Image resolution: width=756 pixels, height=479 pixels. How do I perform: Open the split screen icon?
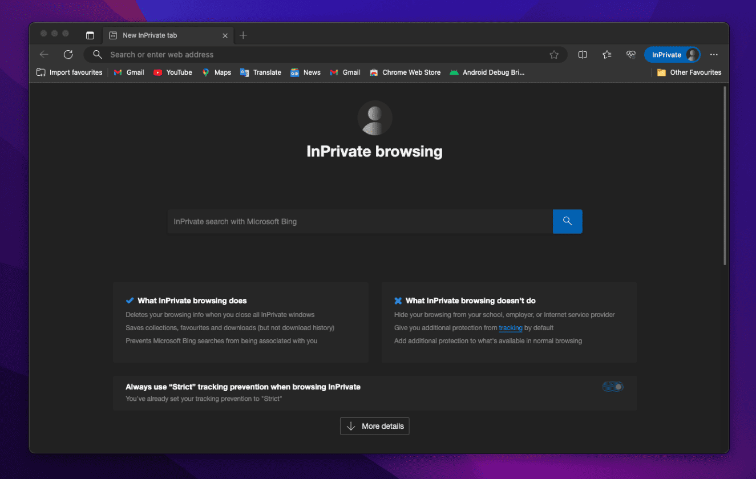[583, 55]
